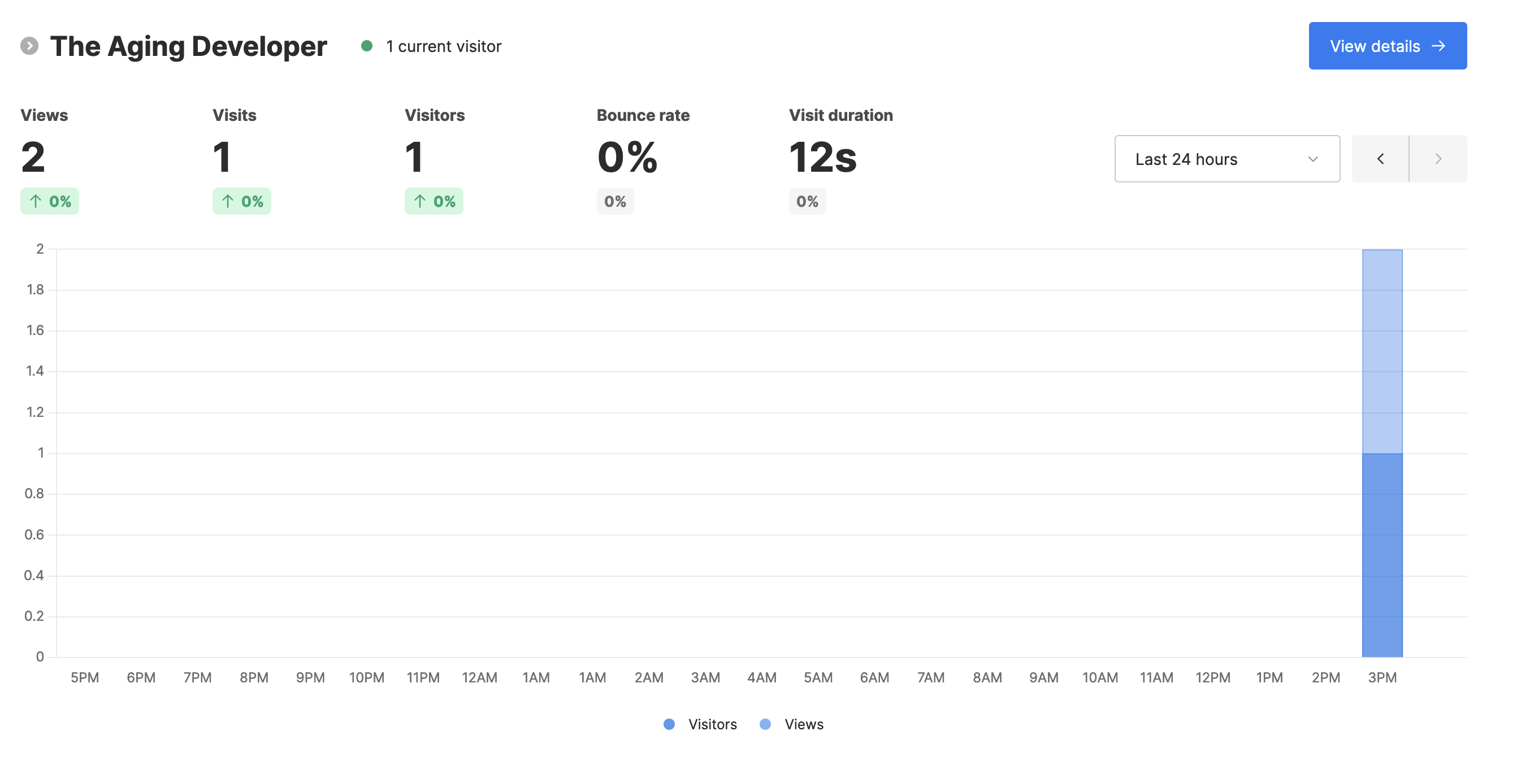
Task: Click the 1 current visitor text
Action: (x=444, y=46)
